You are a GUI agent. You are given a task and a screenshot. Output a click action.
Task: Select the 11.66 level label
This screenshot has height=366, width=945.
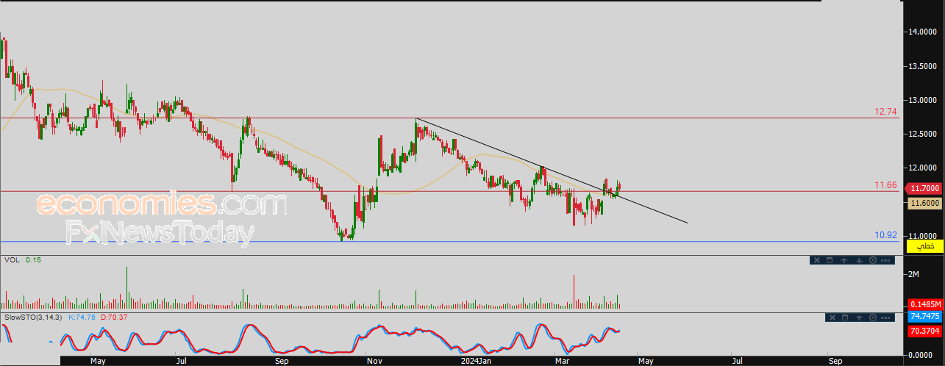click(x=885, y=185)
